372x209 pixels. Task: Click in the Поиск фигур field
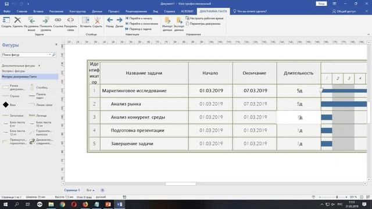click(x=25, y=55)
